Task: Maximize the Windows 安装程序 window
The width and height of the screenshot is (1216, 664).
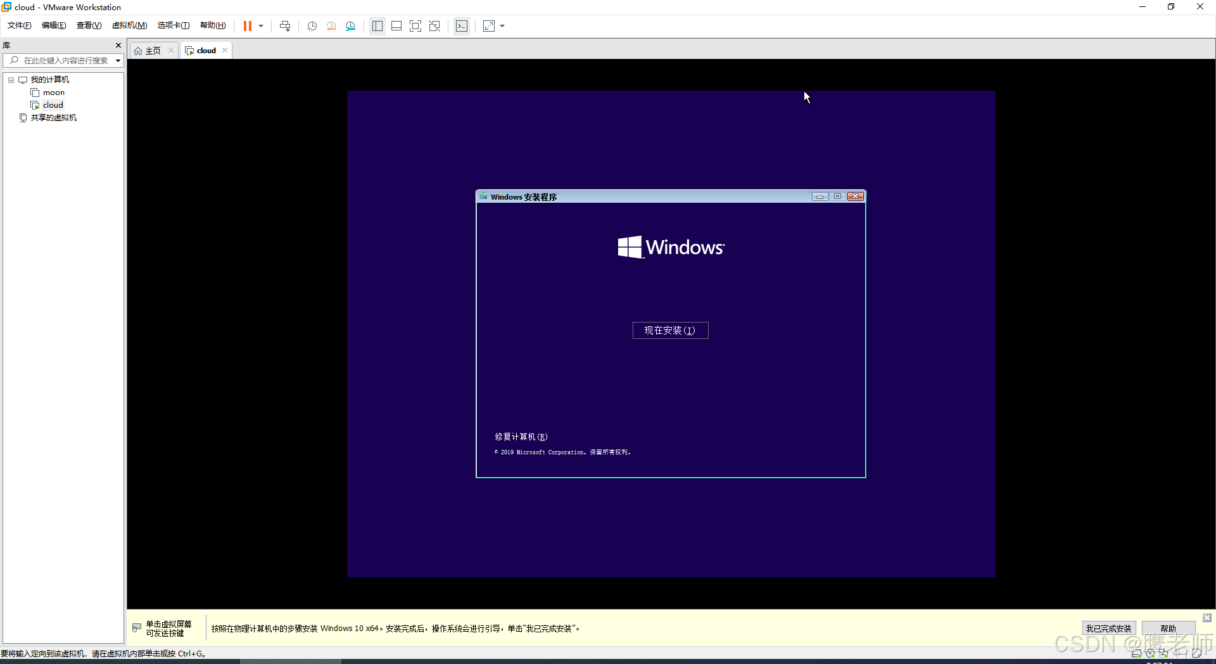Action: coord(837,197)
